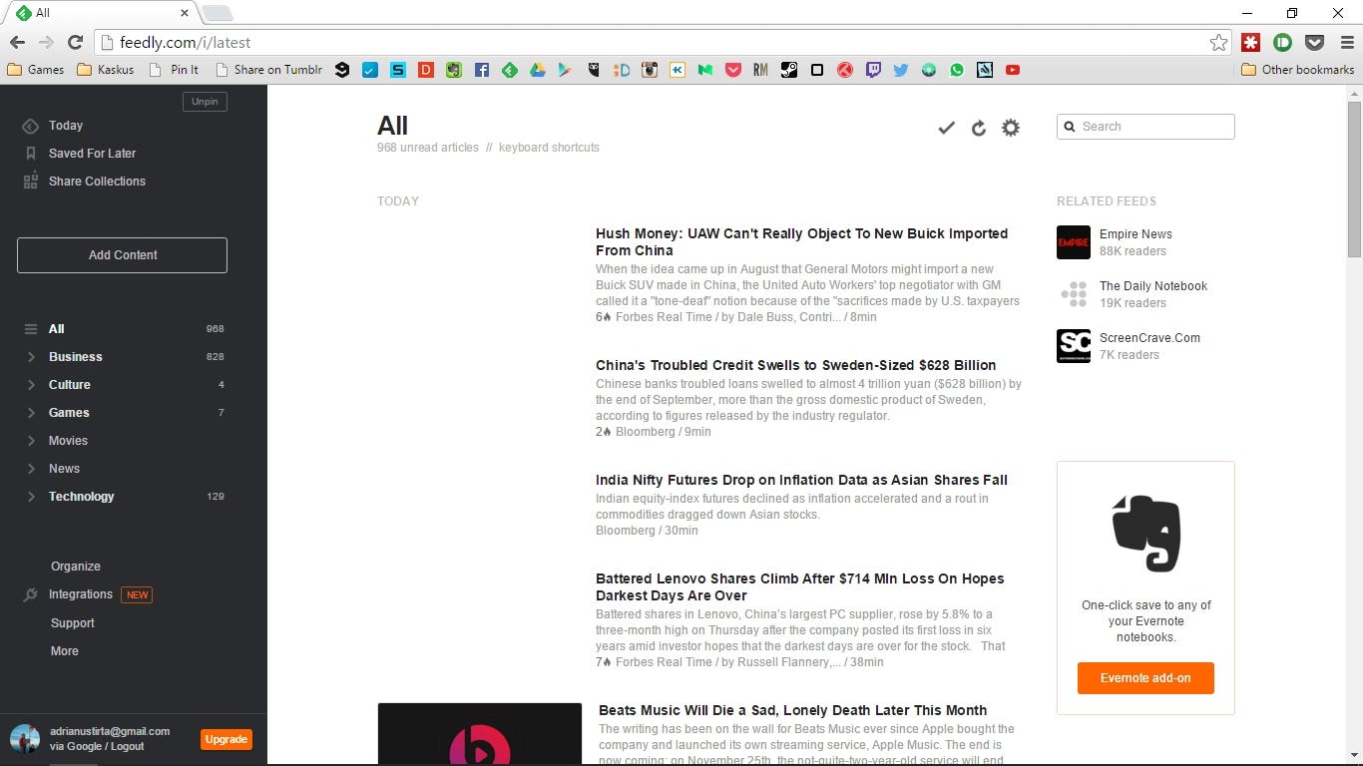The width and height of the screenshot is (1363, 766).
Task: Open the Feedly bookmark in bookmarks bar
Action: [x=510, y=70]
